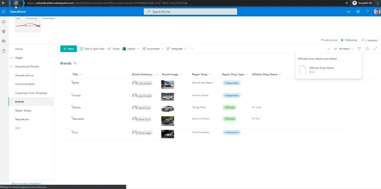The height and width of the screenshot is (189, 381).
Task: Open the Help question mark
Action: (367, 11)
